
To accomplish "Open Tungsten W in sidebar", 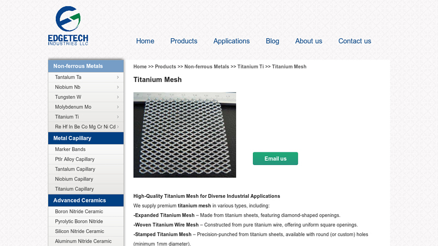I will pos(68,97).
